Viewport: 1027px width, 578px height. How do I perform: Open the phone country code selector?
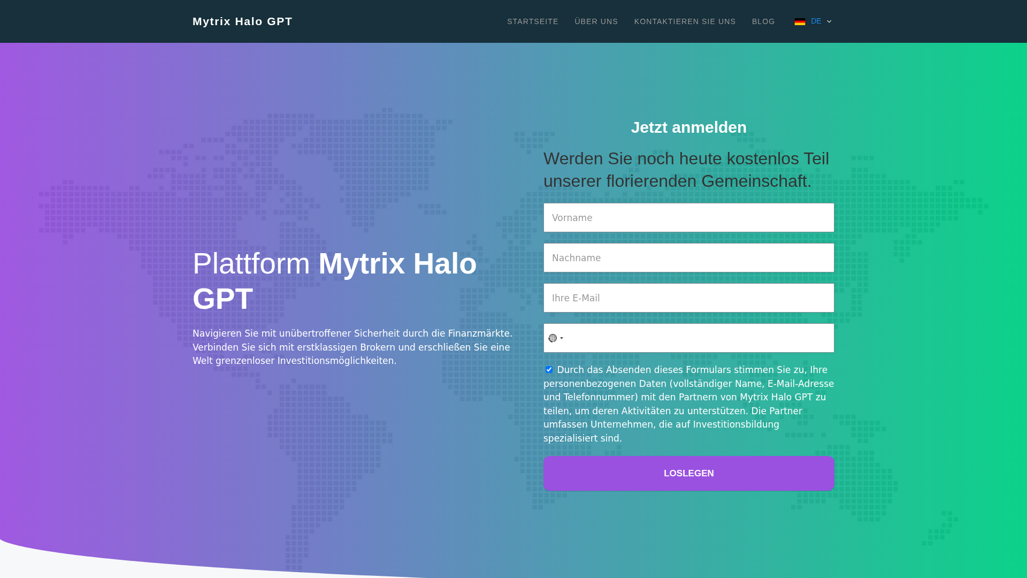tap(556, 338)
